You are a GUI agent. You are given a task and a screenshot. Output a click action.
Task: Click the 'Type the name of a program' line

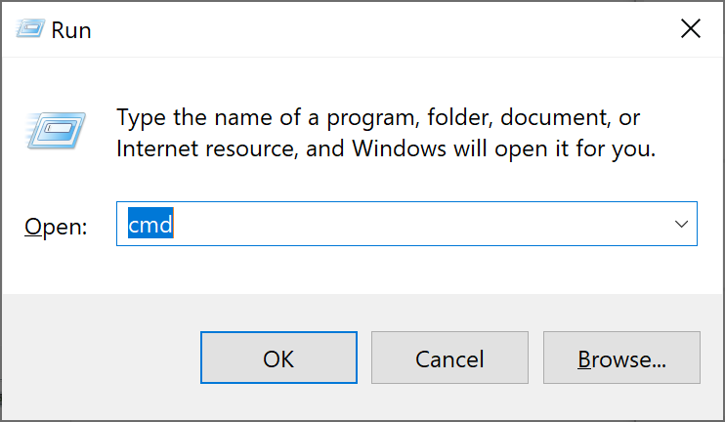pos(378,117)
